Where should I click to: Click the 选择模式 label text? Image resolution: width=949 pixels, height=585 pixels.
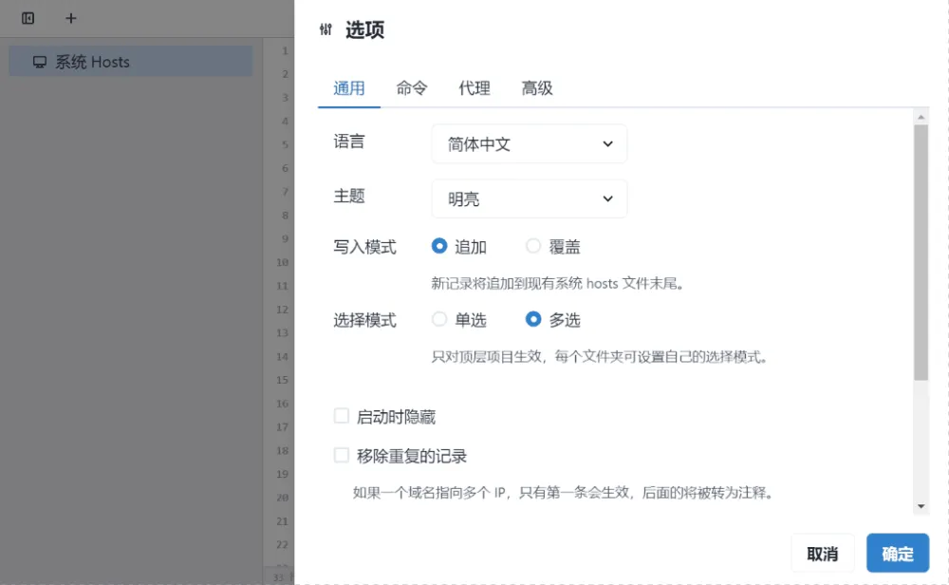(364, 320)
